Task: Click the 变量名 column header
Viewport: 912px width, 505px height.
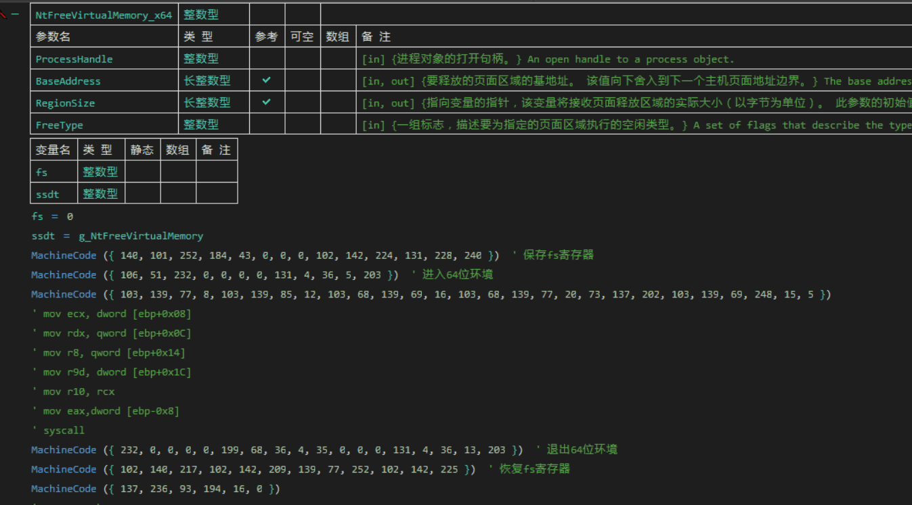Action: 53,150
